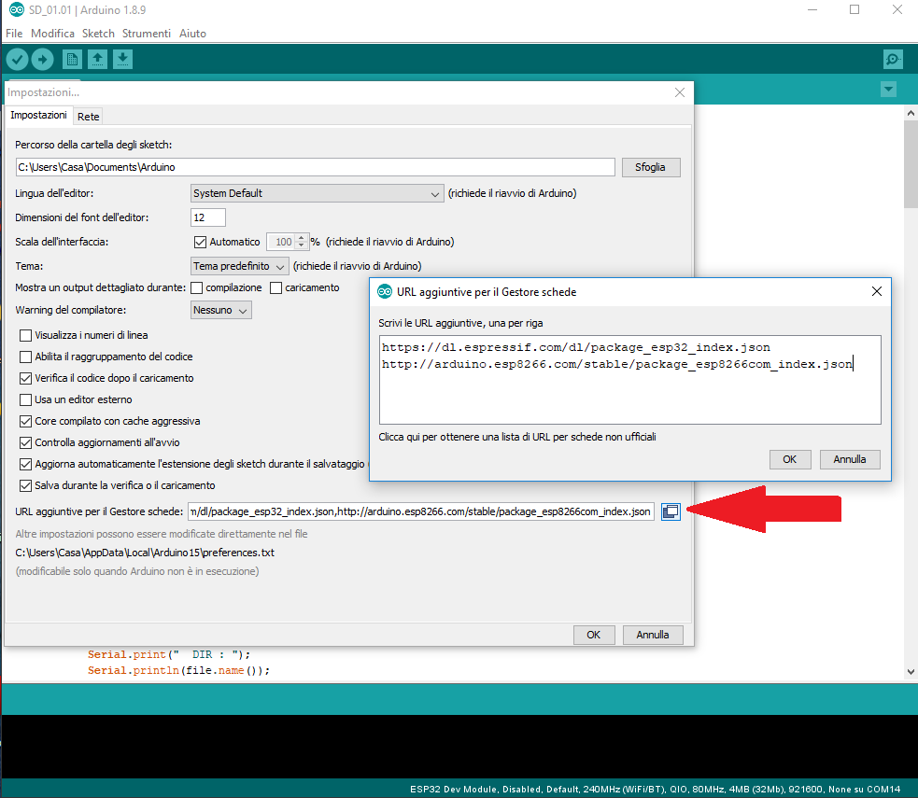The width and height of the screenshot is (918, 798).
Task: Verify the sketch with the checkmark icon
Action: point(16,59)
